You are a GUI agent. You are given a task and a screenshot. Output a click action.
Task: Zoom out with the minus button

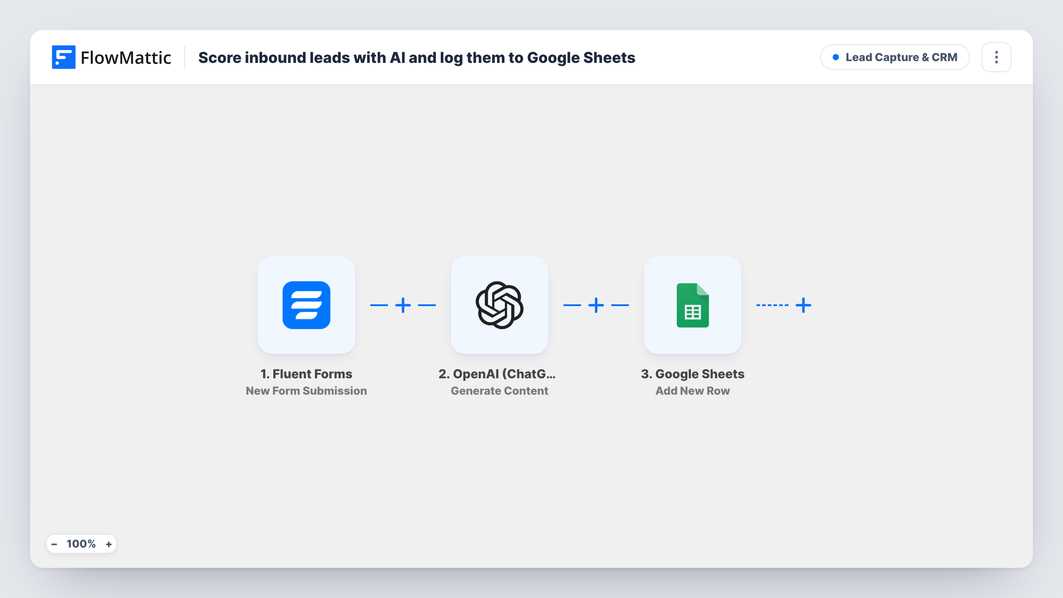click(54, 544)
